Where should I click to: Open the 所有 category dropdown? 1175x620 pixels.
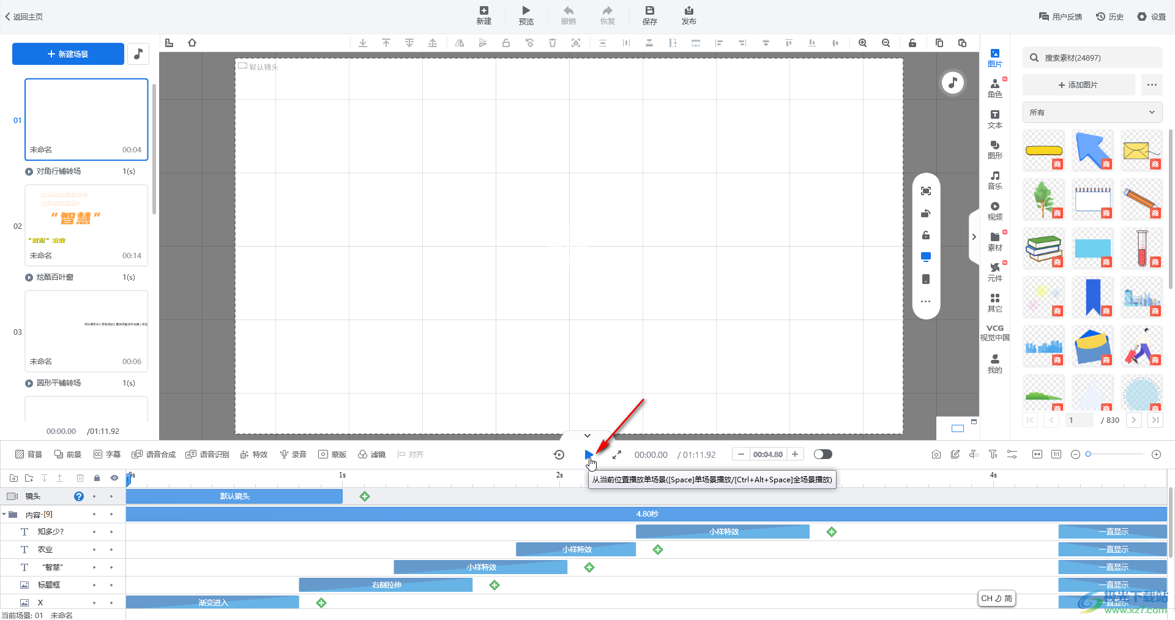coord(1092,113)
